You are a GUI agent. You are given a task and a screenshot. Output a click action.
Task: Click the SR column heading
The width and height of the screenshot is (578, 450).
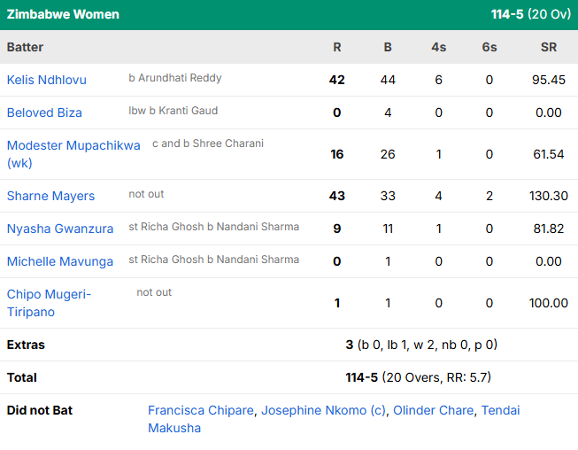(549, 47)
